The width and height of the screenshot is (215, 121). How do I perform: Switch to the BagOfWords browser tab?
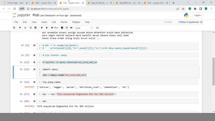(x=128, y=3)
